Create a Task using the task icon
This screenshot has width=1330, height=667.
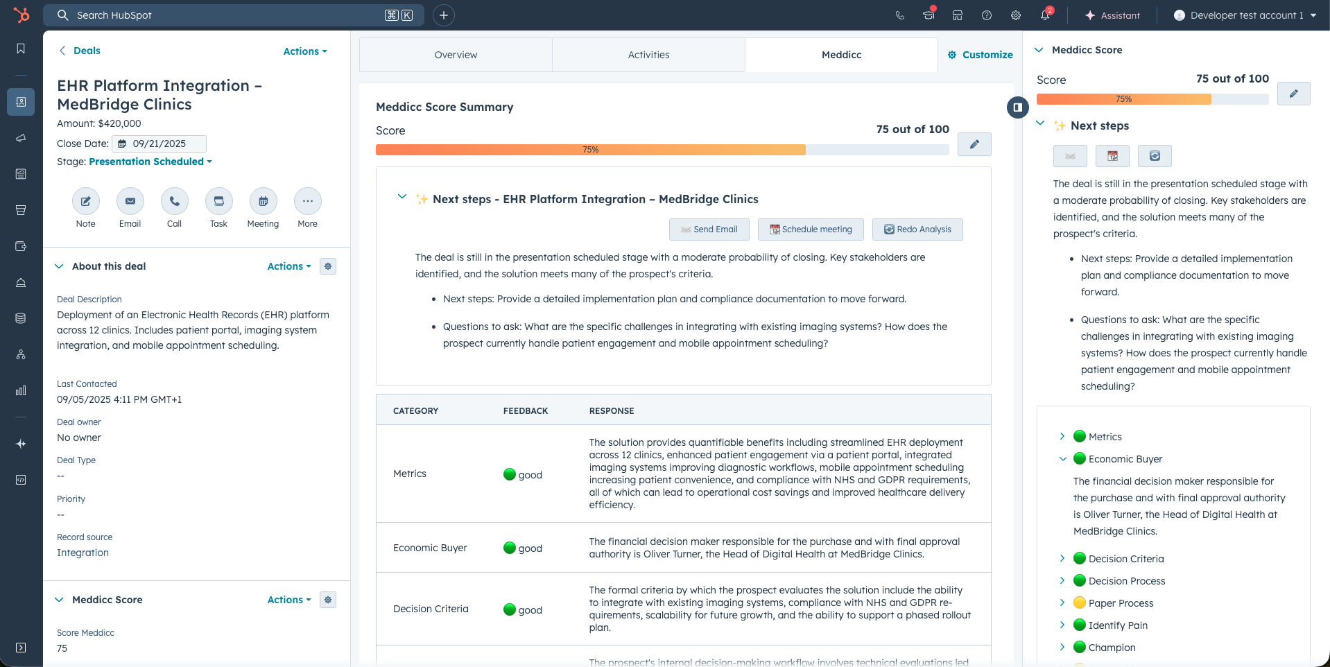click(x=218, y=202)
